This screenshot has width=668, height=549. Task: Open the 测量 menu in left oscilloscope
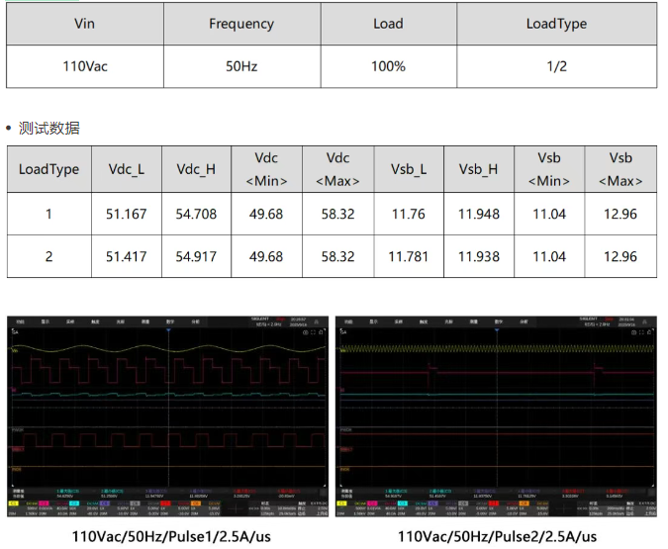(x=145, y=320)
